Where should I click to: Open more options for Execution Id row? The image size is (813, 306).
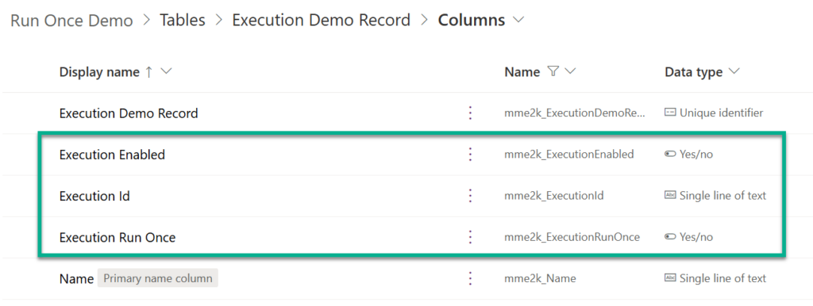click(470, 196)
